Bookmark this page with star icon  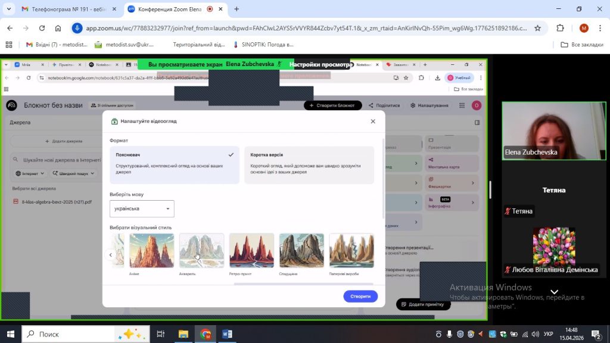coord(537,28)
